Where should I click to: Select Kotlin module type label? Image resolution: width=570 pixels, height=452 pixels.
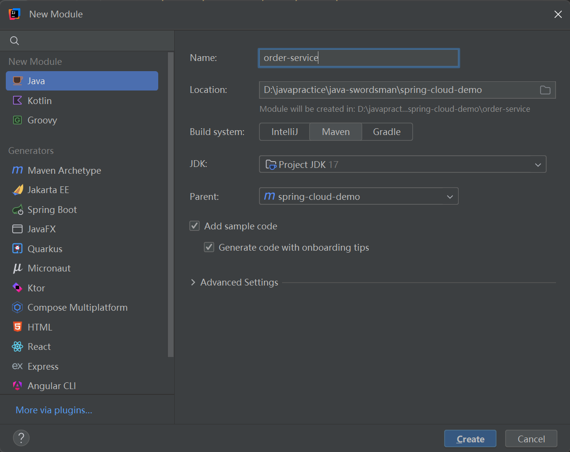(40, 100)
